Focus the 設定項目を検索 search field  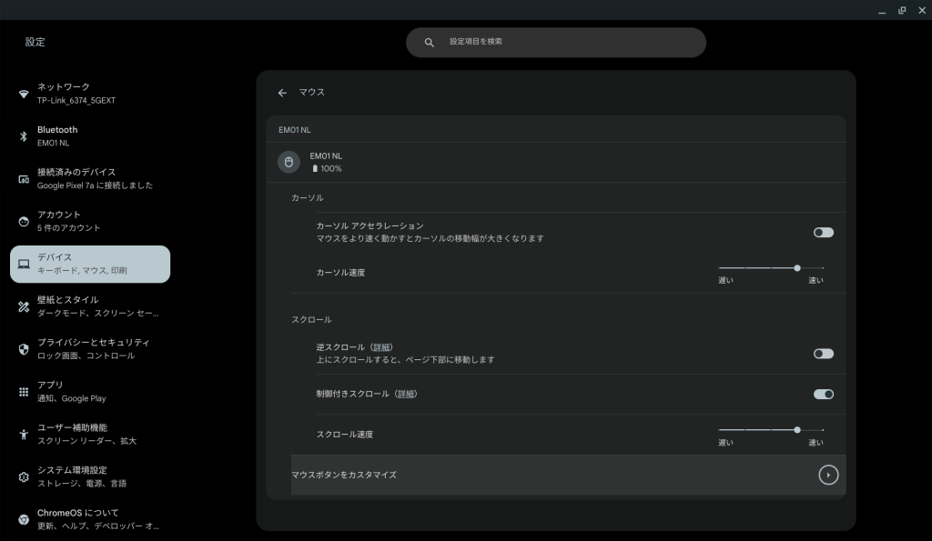564,43
